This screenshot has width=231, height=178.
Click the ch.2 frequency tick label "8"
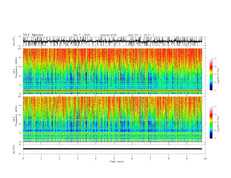click(20, 106)
